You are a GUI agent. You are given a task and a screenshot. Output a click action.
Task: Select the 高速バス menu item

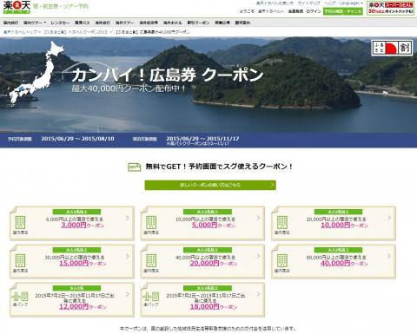(x=83, y=23)
